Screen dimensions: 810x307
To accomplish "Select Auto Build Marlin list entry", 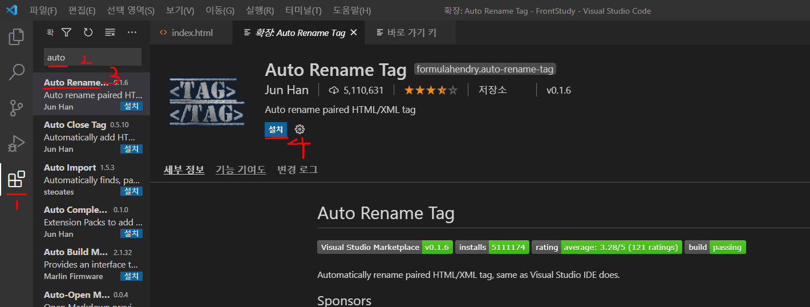I will pos(91,264).
